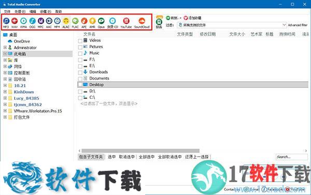
Task: Sort by 修改日期 column header
Action: coord(208,34)
